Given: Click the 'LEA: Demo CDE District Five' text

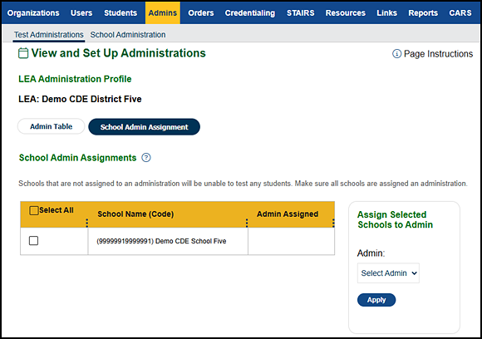Looking at the screenshot, I should click(x=80, y=99).
